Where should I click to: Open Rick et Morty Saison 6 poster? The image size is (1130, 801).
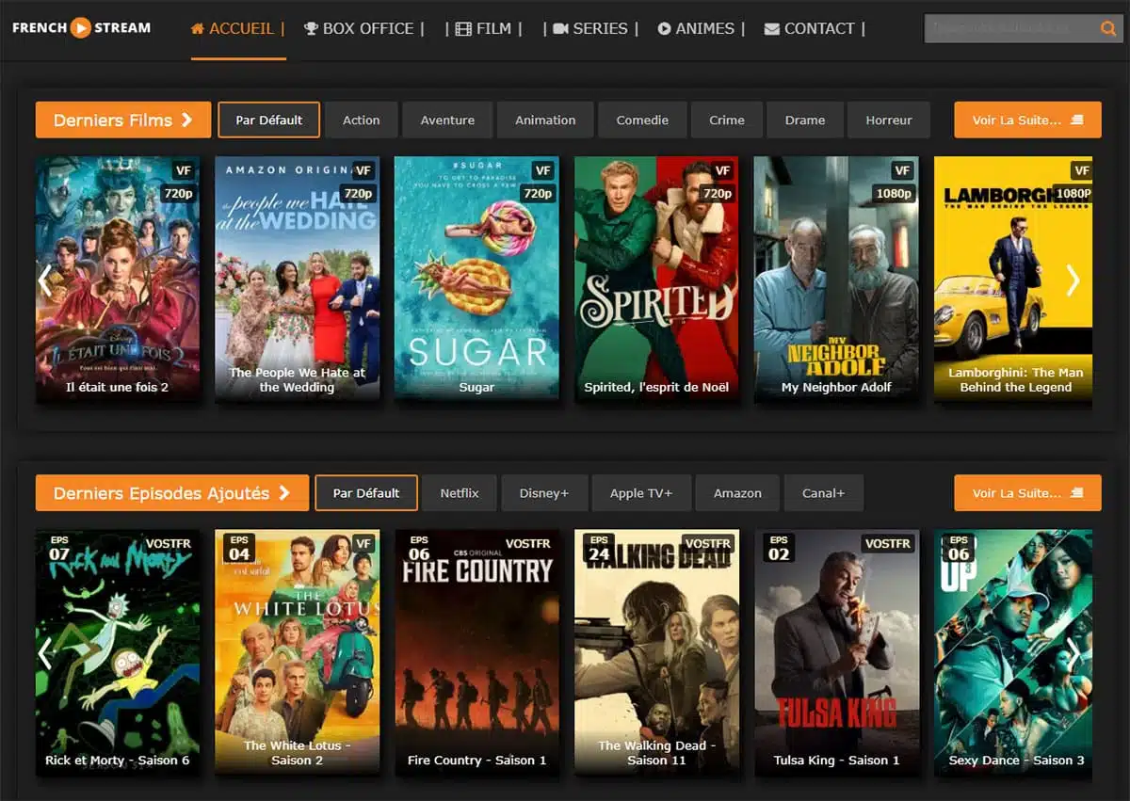(118, 652)
